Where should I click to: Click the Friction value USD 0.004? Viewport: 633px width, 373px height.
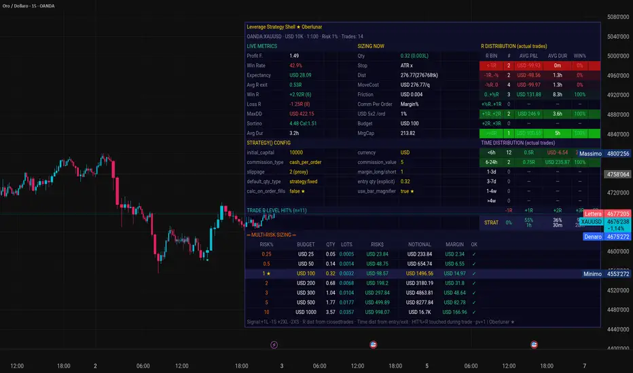click(412, 95)
